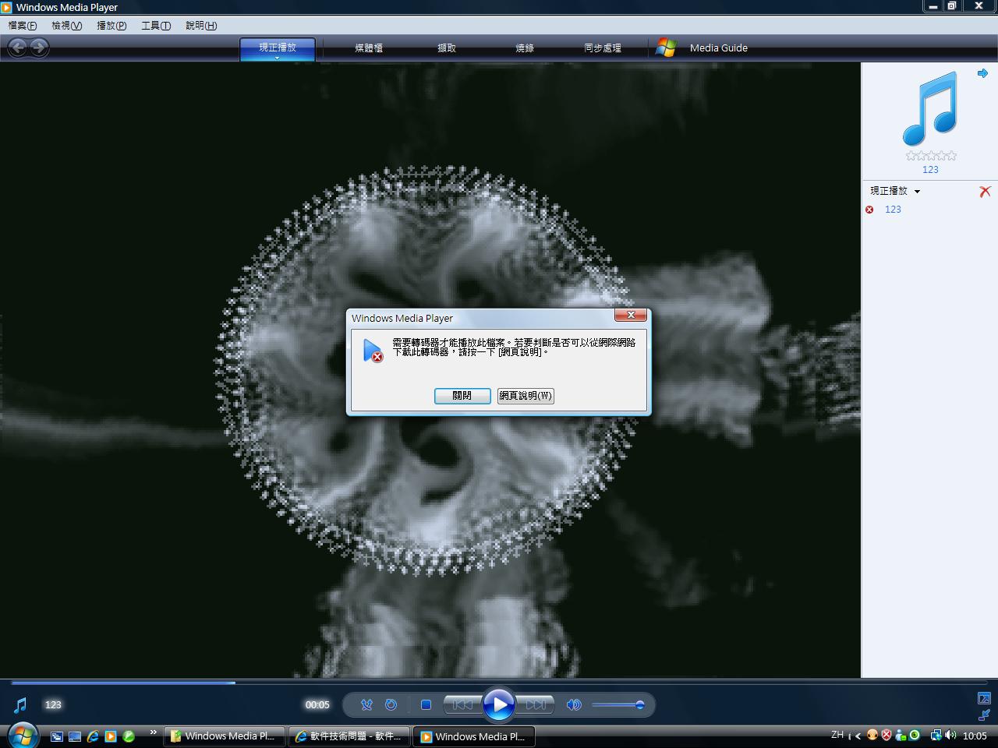Click the 網頁說明(W) button
The image size is (998, 748).
point(526,396)
